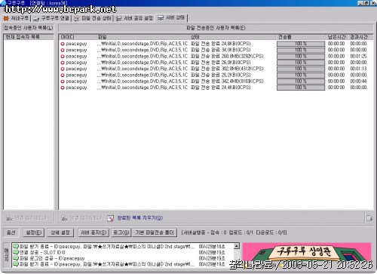Stop the server with 서버 중지(S)
Screen dimensions: 377x274
pyautogui.click(x=93, y=232)
